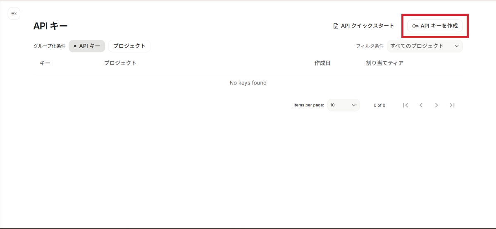Group the list by プロジェクト
The width and height of the screenshot is (496, 229).
click(x=129, y=46)
